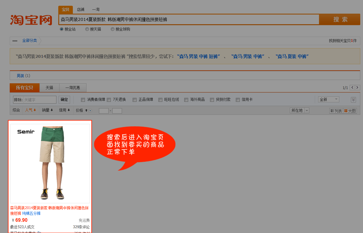Sort results by 价格
The image size is (363, 233).
(x=82, y=110)
